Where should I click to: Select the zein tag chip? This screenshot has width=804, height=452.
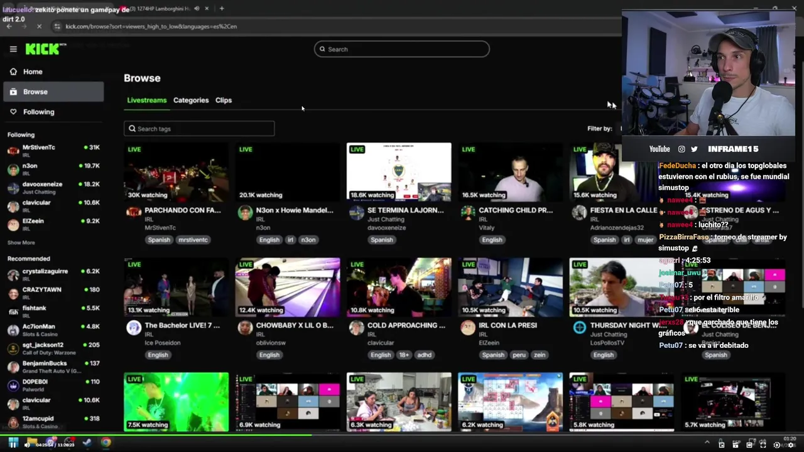(x=540, y=355)
